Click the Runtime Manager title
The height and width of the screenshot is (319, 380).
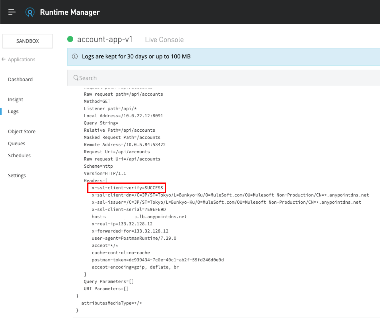70,12
